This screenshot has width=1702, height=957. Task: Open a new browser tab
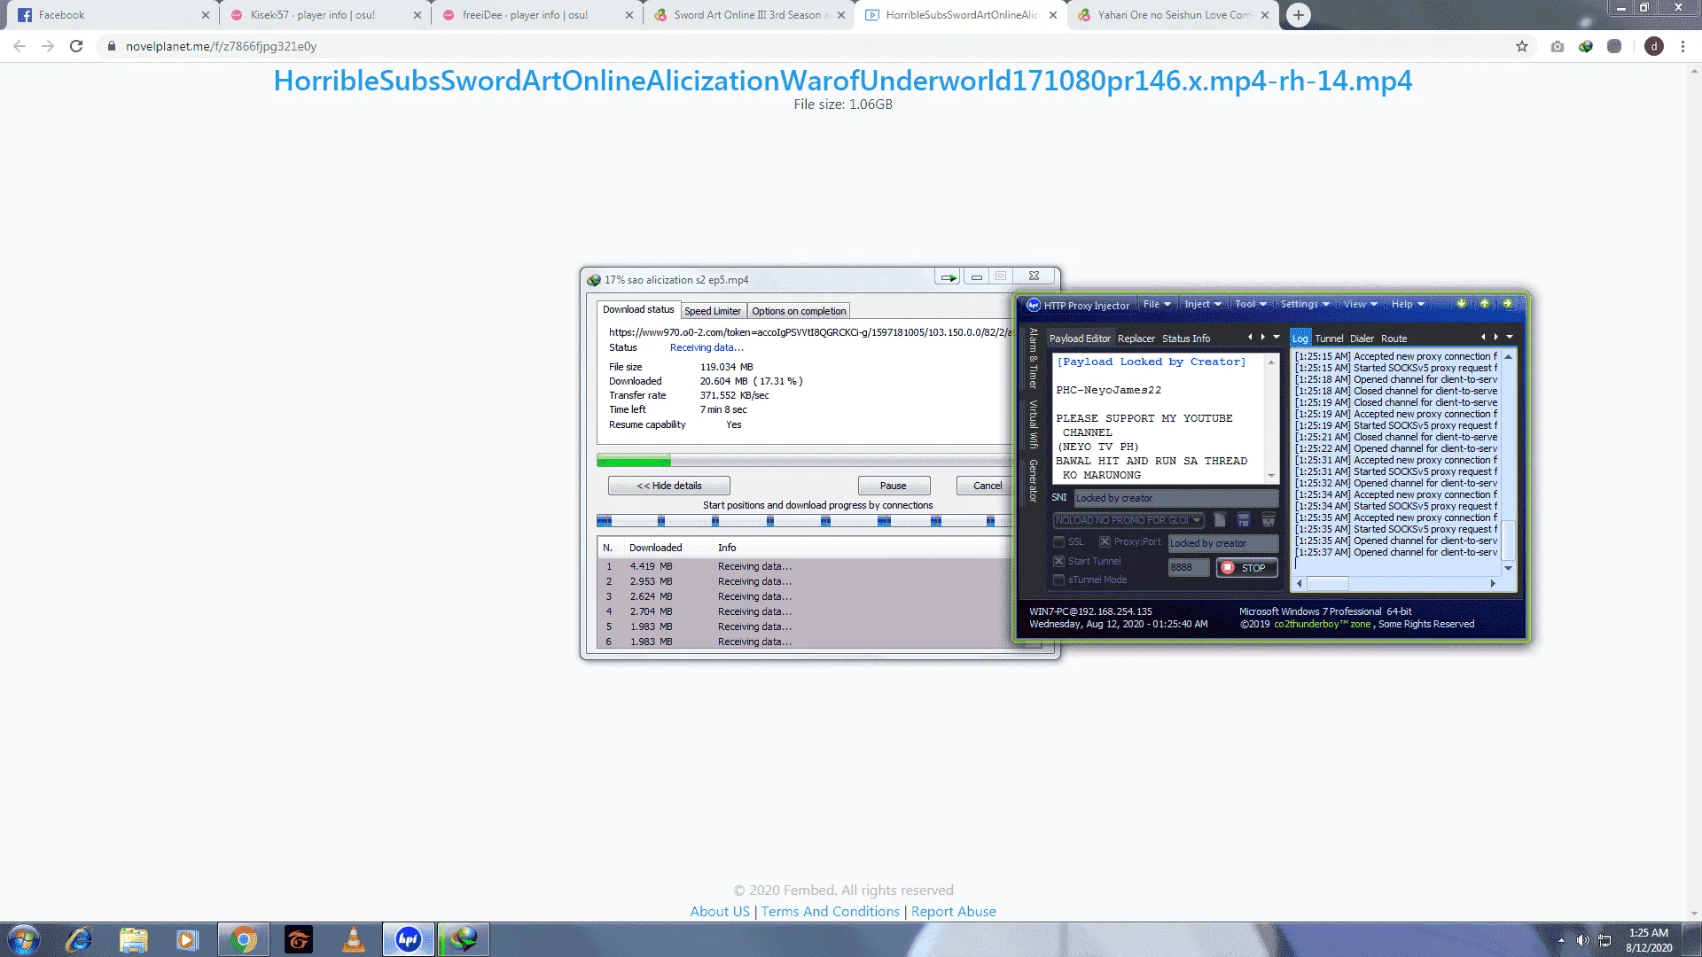(1299, 15)
